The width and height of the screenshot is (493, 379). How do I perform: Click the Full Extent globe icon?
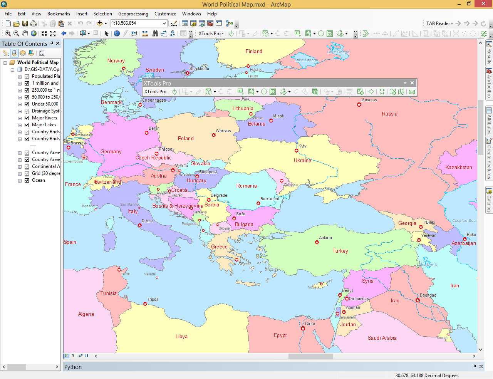(34, 34)
